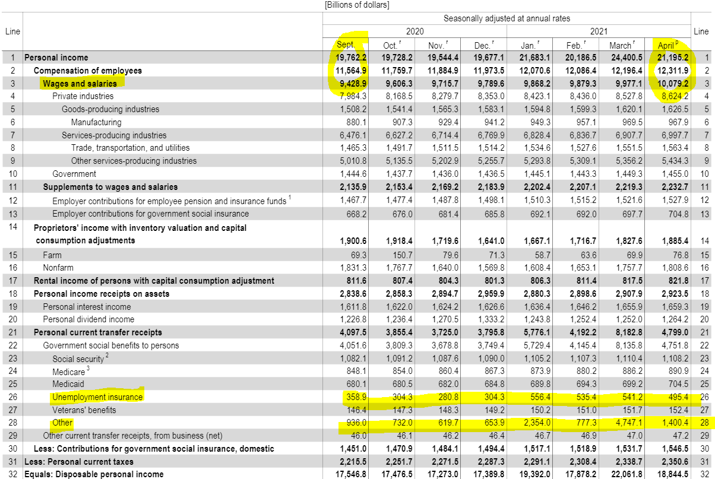Click 'Services-producing industries' row label
The height and width of the screenshot is (479, 715).
[114, 135]
